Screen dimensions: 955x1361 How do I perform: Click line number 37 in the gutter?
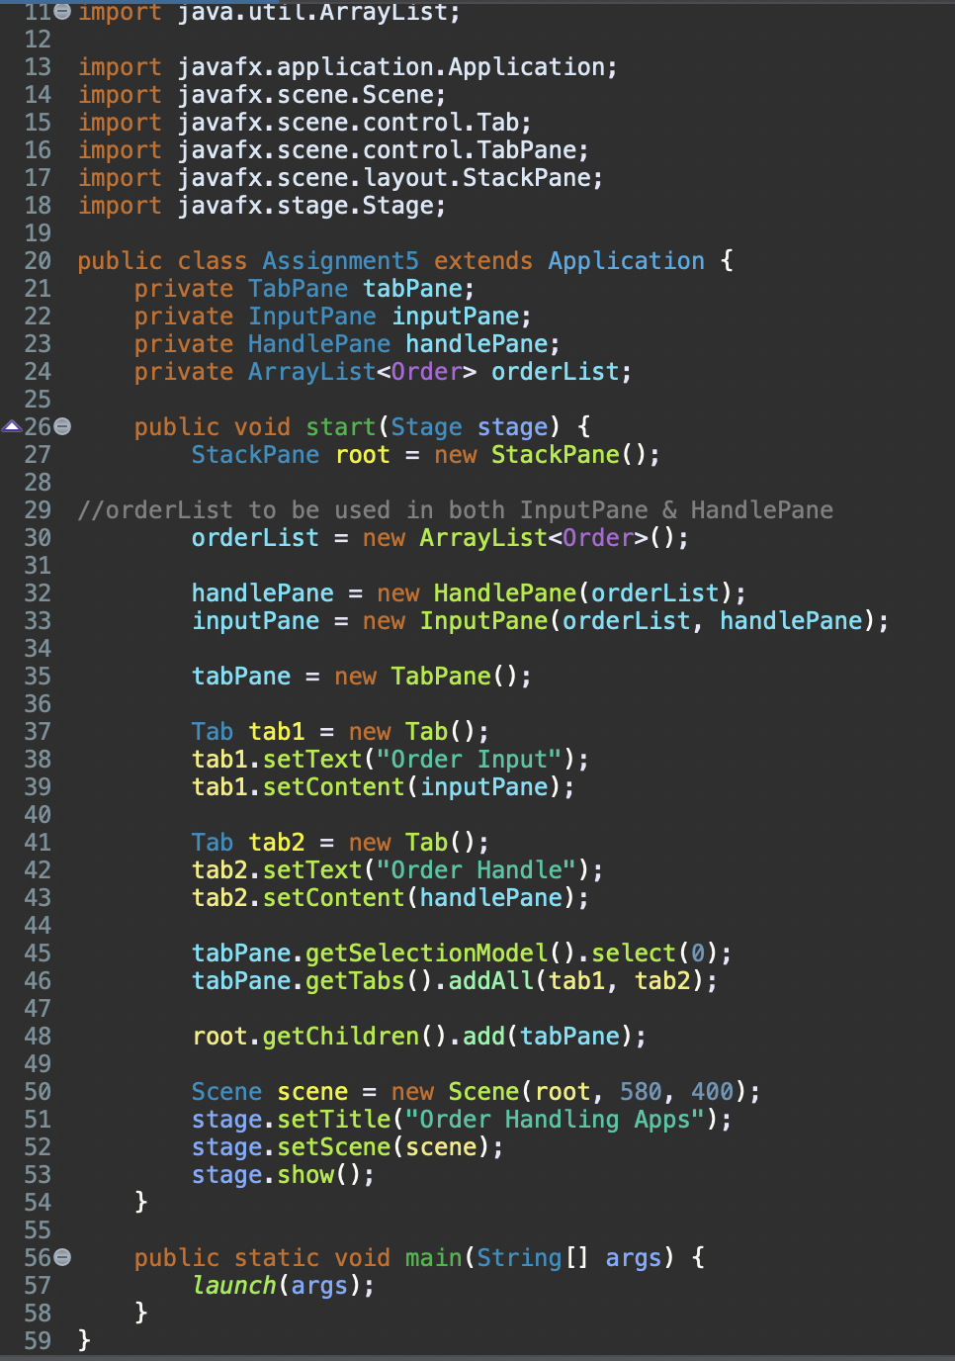tap(37, 731)
